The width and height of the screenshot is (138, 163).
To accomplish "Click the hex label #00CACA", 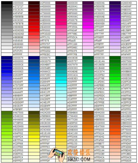I will click(73, 75).
